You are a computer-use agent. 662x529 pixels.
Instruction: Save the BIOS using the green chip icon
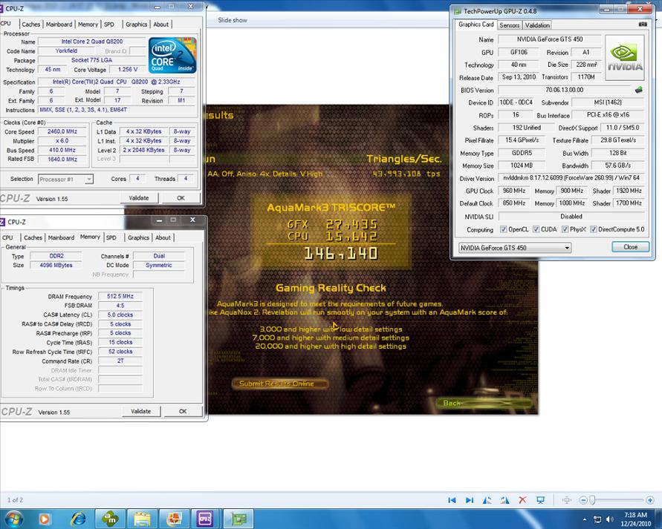(x=639, y=90)
